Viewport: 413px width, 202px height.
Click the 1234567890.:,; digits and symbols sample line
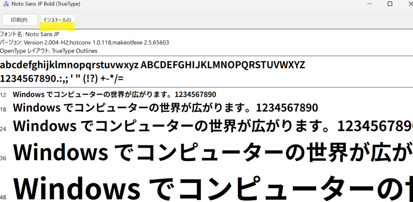[x=62, y=78]
